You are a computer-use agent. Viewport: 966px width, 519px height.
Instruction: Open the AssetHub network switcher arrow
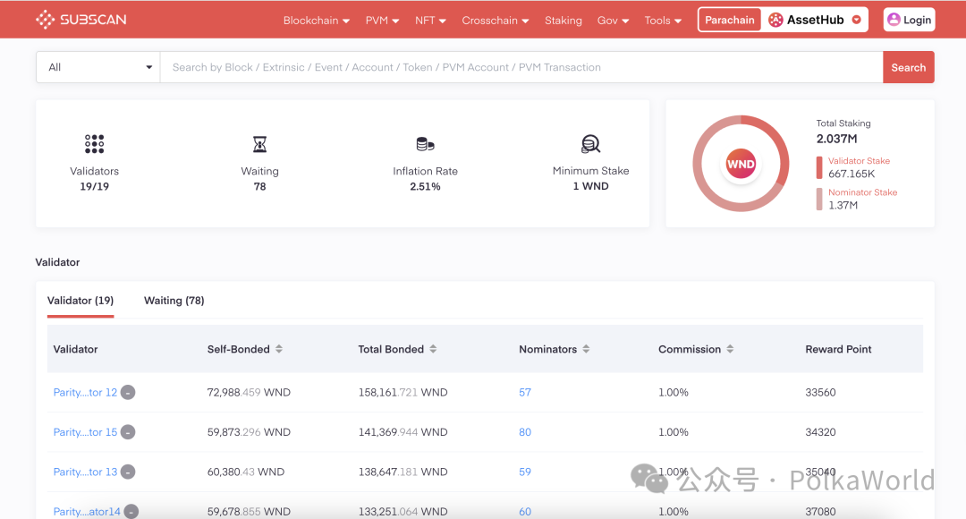coord(856,20)
